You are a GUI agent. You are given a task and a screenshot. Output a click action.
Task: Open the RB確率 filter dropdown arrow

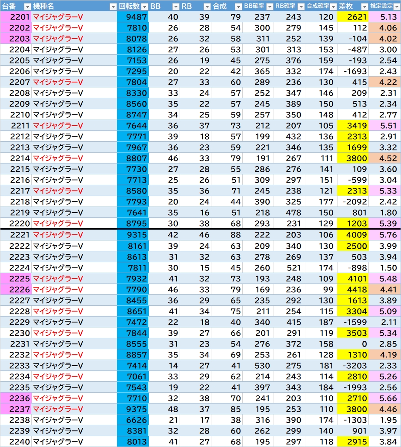point(301,7)
